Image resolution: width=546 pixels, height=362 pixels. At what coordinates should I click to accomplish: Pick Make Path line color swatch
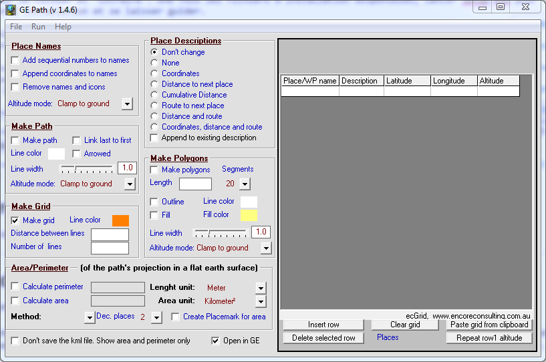(56, 154)
